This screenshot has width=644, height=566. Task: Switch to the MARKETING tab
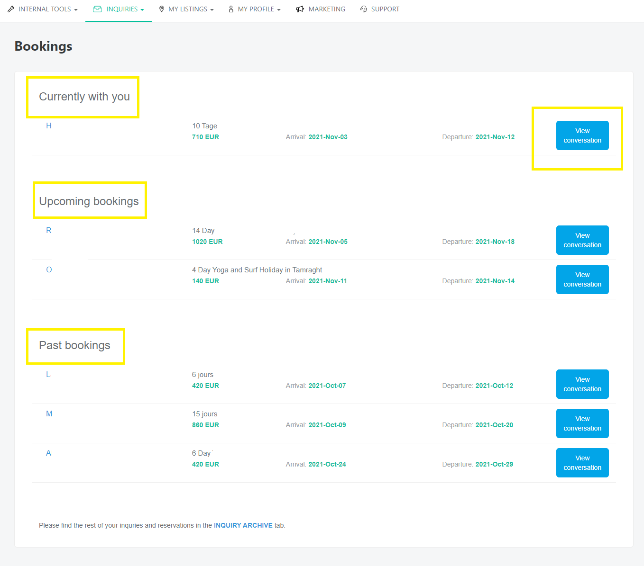coord(327,9)
